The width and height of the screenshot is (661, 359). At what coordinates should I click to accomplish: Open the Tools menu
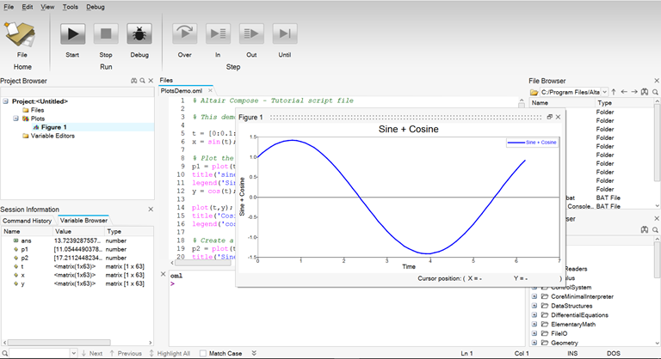[70, 6]
